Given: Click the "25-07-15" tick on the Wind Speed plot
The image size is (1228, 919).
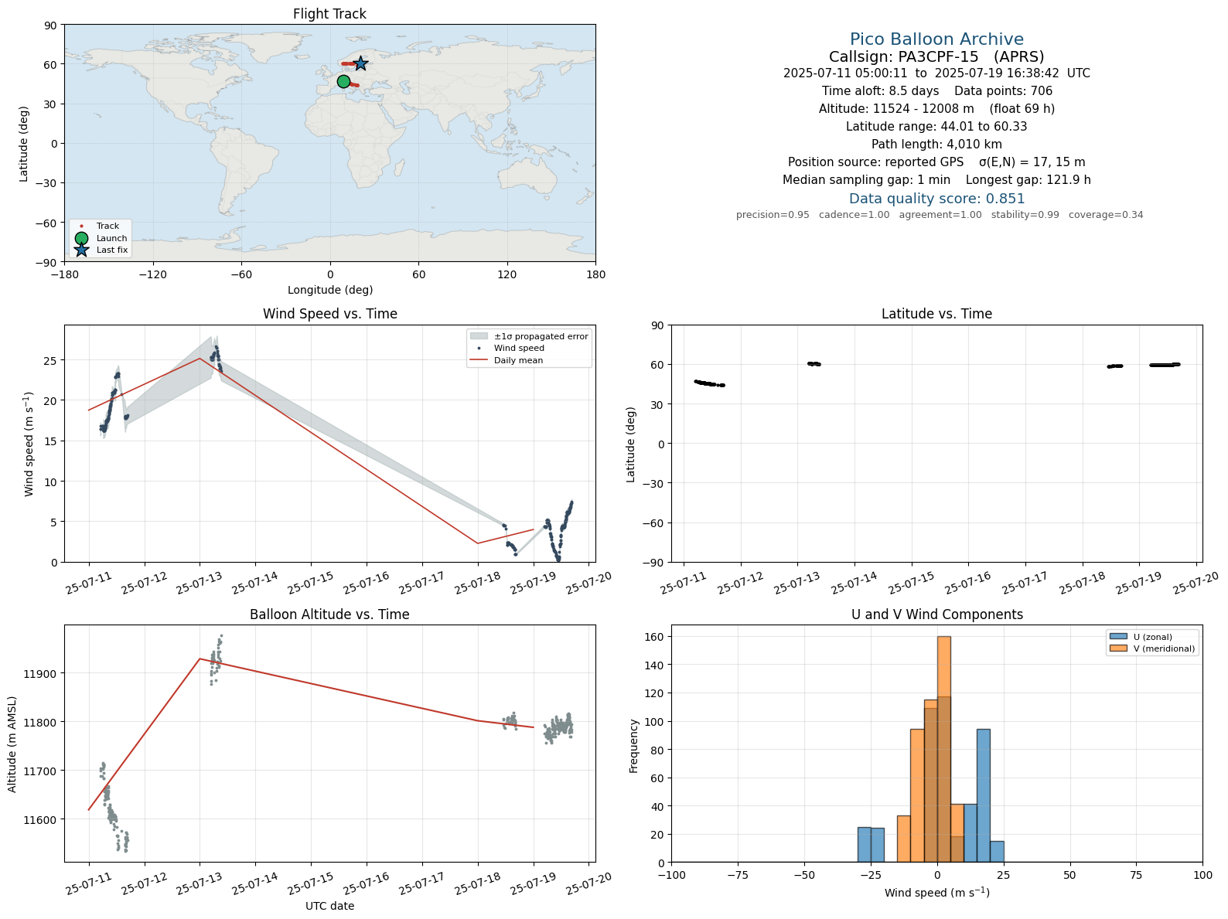Looking at the screenshot, I should tap(311, 582).
